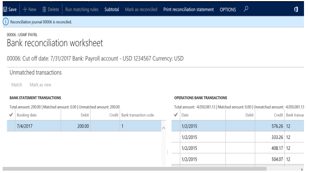Image resolution: width=309 pixels, height=173 pixels.
Task: Click the info icon in notification bar
Action: (5, 22)
